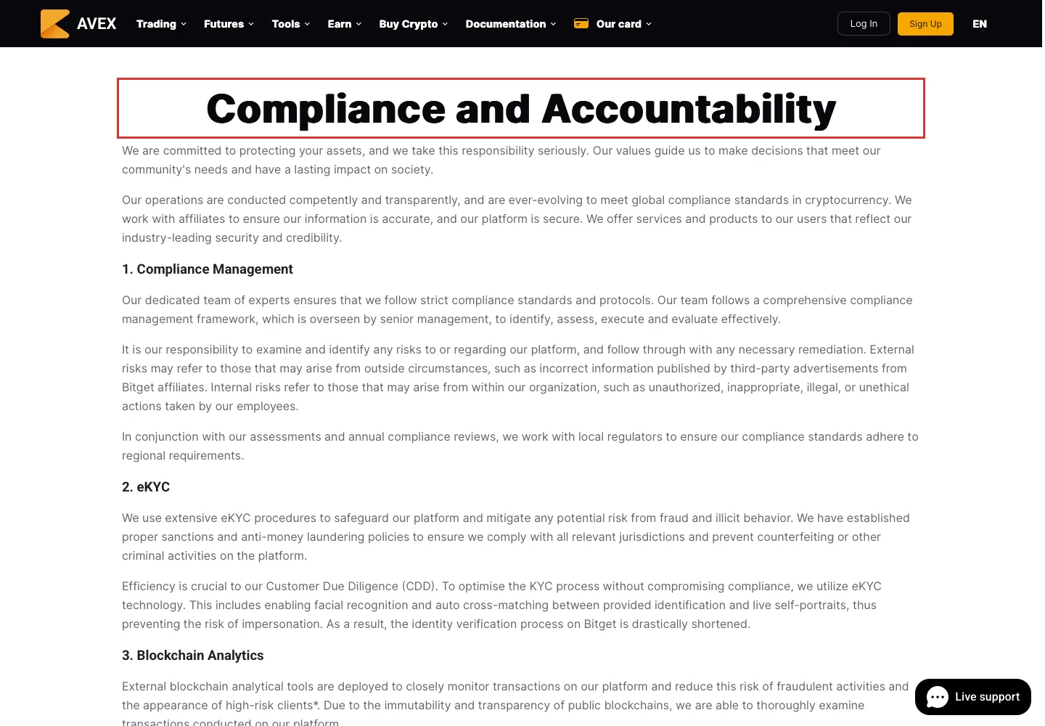
Task: Open the Futures menu
Action: 229,24
